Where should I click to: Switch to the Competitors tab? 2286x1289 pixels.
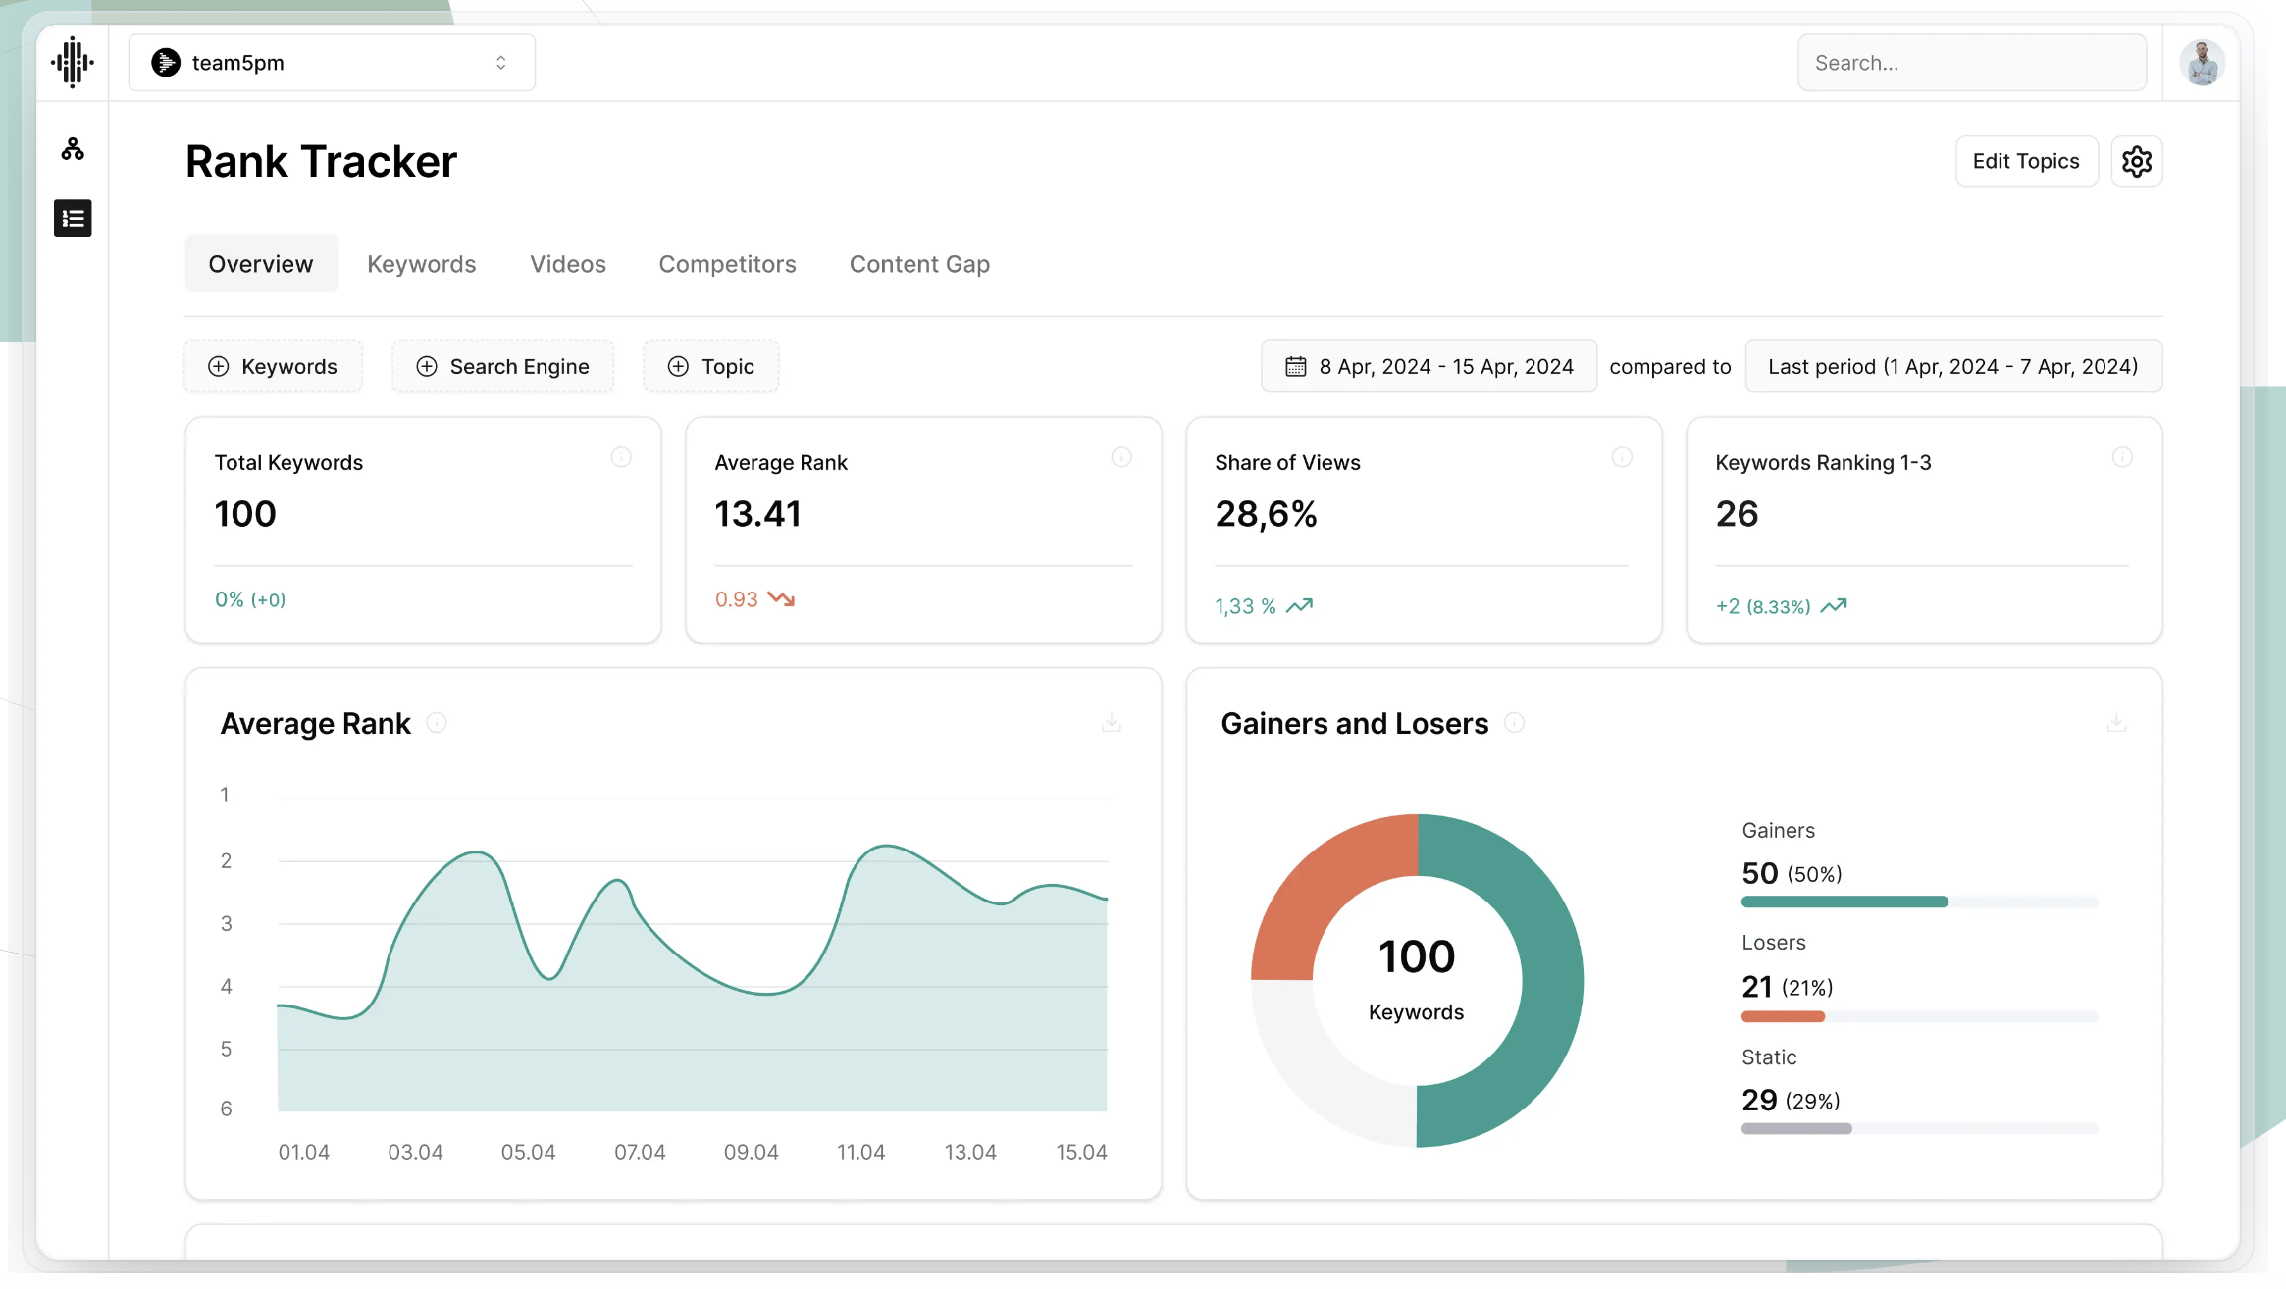click(x=727, y=264)
